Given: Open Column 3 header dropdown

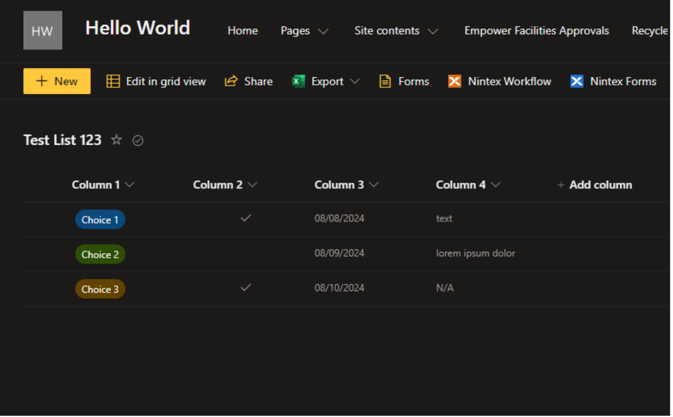Looking at the screenshot, I should point(374,185).
